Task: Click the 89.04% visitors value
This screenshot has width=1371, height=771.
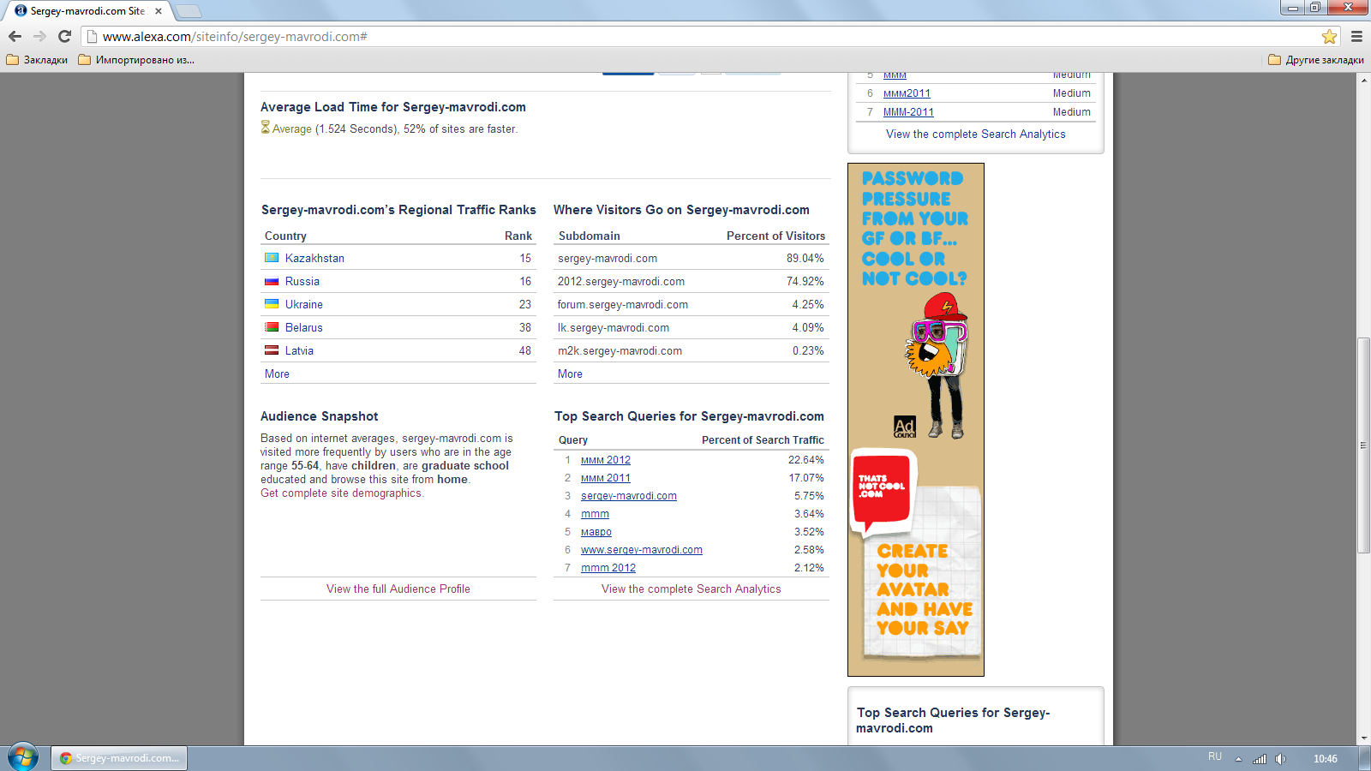Action: pyautogui.click(x=805, y=258)
